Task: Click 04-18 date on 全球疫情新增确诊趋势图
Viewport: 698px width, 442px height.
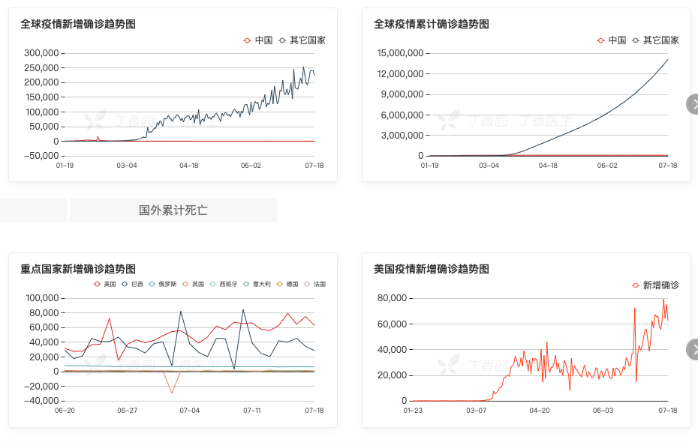Action: point(189,166)
